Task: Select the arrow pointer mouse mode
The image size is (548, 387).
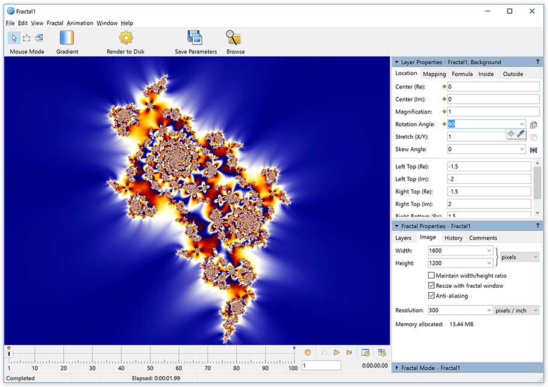Action: [x=14, y=38]
